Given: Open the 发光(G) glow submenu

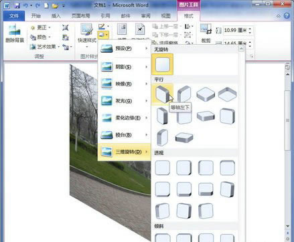Looking at the screenshot, I should pos(125,101).
